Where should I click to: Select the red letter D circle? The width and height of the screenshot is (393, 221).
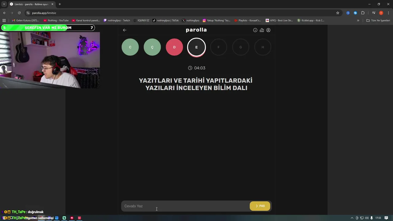coord(174,47)
